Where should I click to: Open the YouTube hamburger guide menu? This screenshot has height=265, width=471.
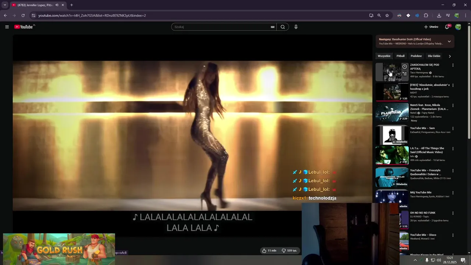[7, 27]
